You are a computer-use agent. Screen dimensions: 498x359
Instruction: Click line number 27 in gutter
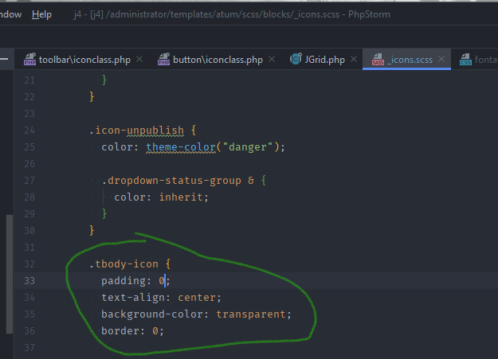pyautogui.click(x=29, y=181)
